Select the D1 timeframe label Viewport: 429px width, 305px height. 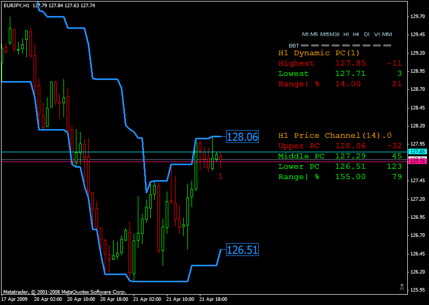pos(367,35)
